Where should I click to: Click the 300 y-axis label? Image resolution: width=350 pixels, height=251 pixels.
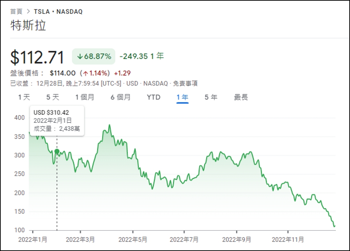click(x=20, y=155)
